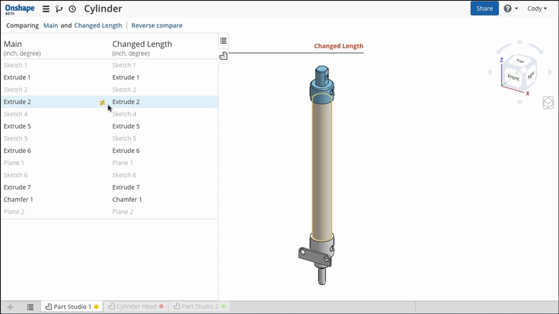This screenshot has width=559, height=314.
Task: Click the feature list panel icon
Action: 223,41
